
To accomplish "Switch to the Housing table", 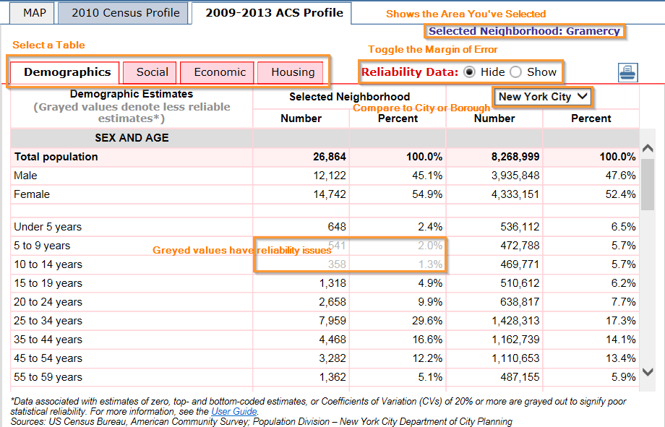I will point(291,72).
